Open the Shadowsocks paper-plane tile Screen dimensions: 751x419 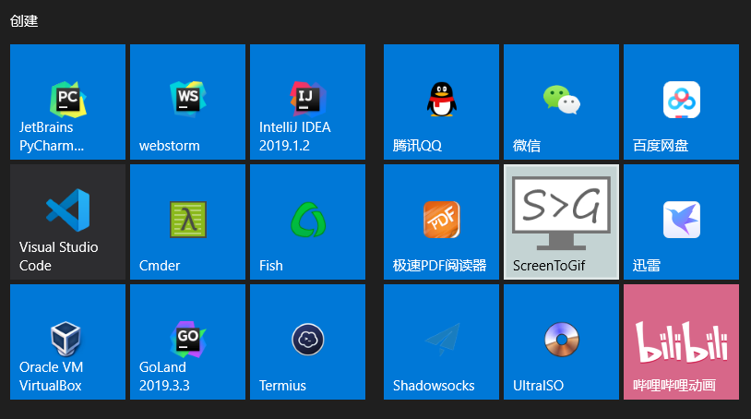tap(441, 341)
